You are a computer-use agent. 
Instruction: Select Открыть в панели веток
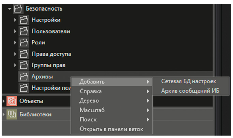pyautogui.click(x=111, y=129)
